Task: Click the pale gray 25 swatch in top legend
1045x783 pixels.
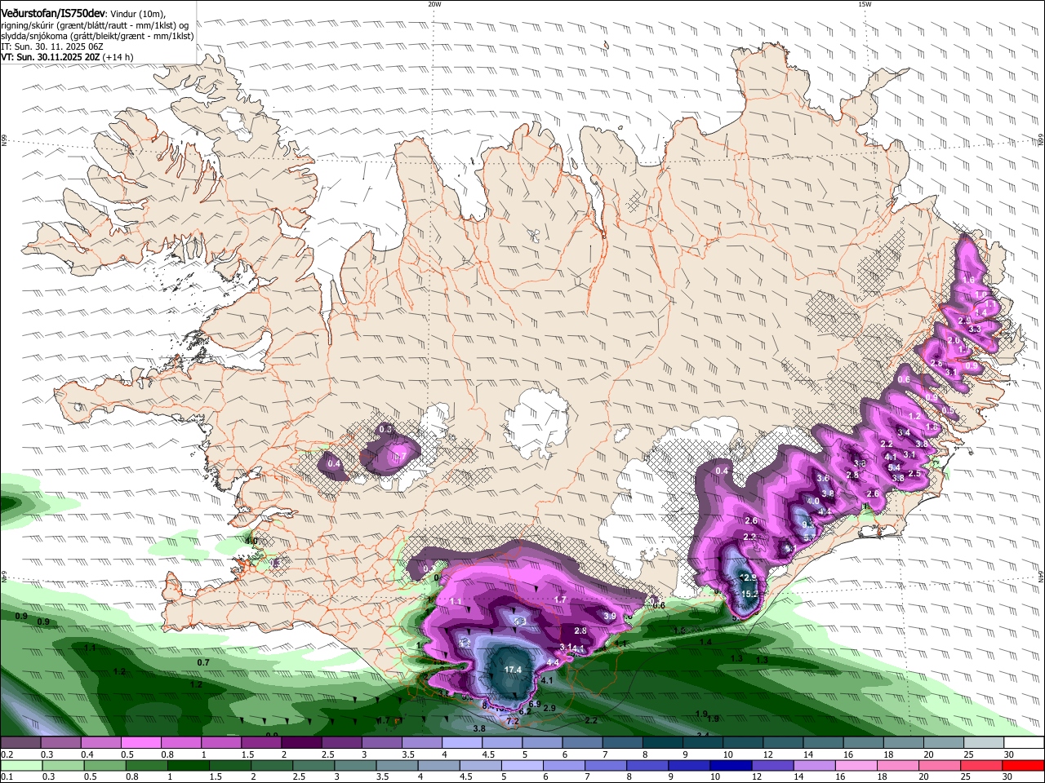Action: 985,743
